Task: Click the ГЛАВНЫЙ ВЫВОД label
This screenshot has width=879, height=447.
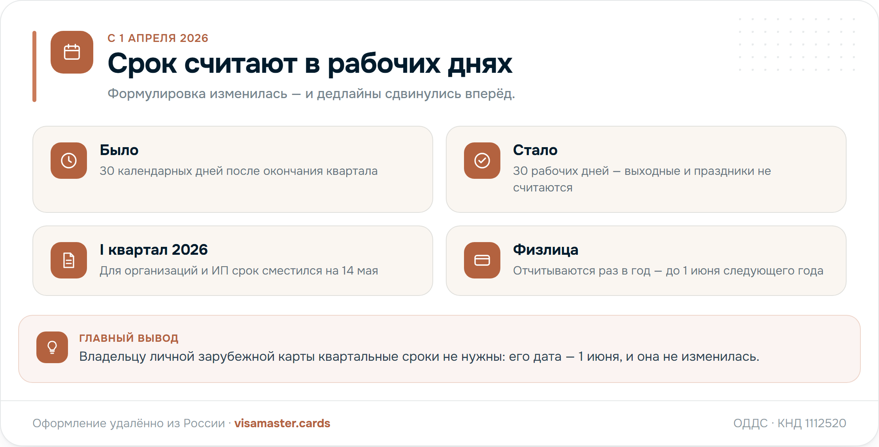Action: point(128,338)
